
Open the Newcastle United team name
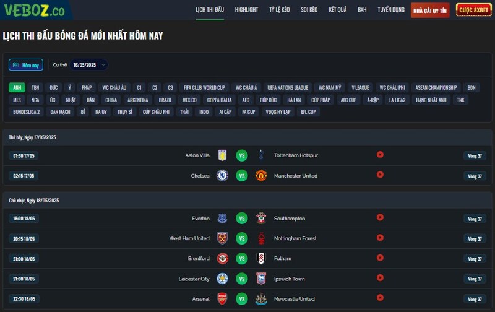(x=295, y=299)
